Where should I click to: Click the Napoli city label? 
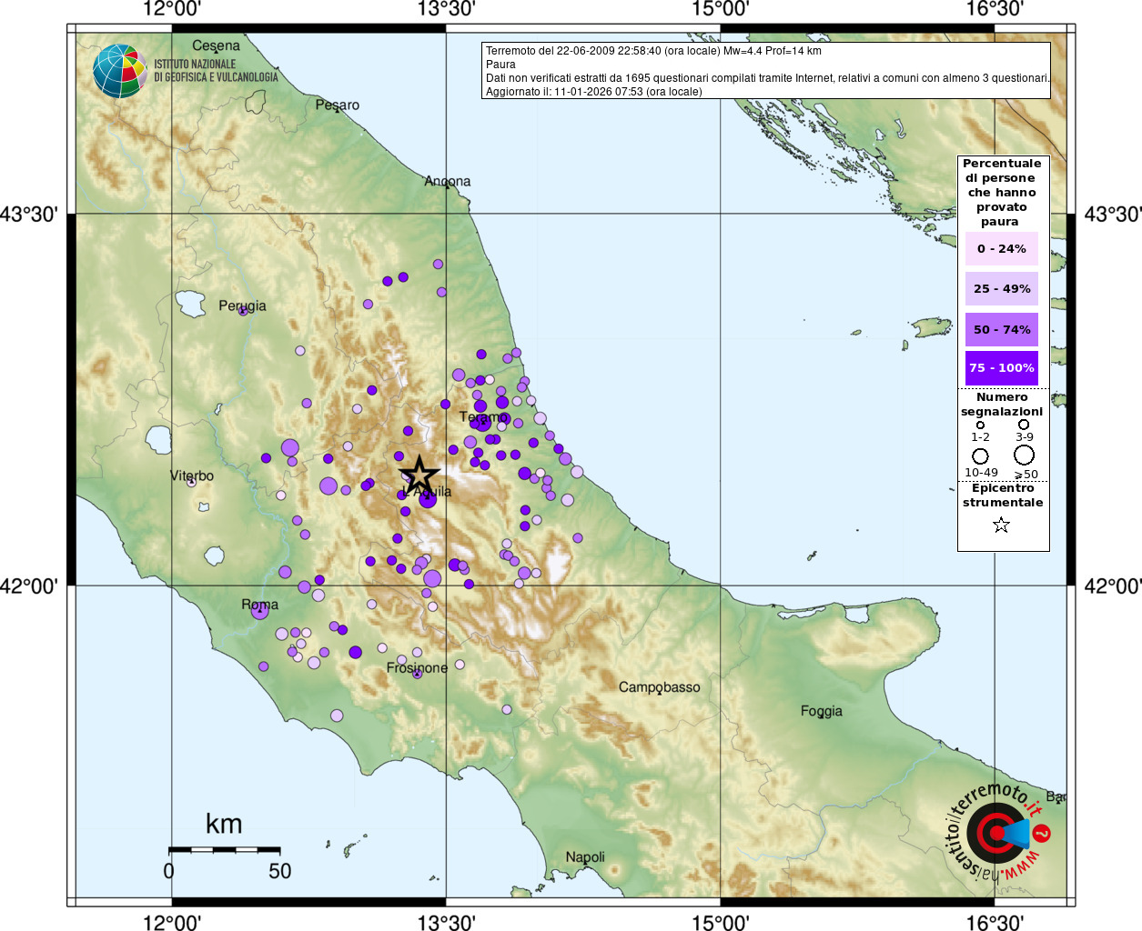(x=585, y=857)
